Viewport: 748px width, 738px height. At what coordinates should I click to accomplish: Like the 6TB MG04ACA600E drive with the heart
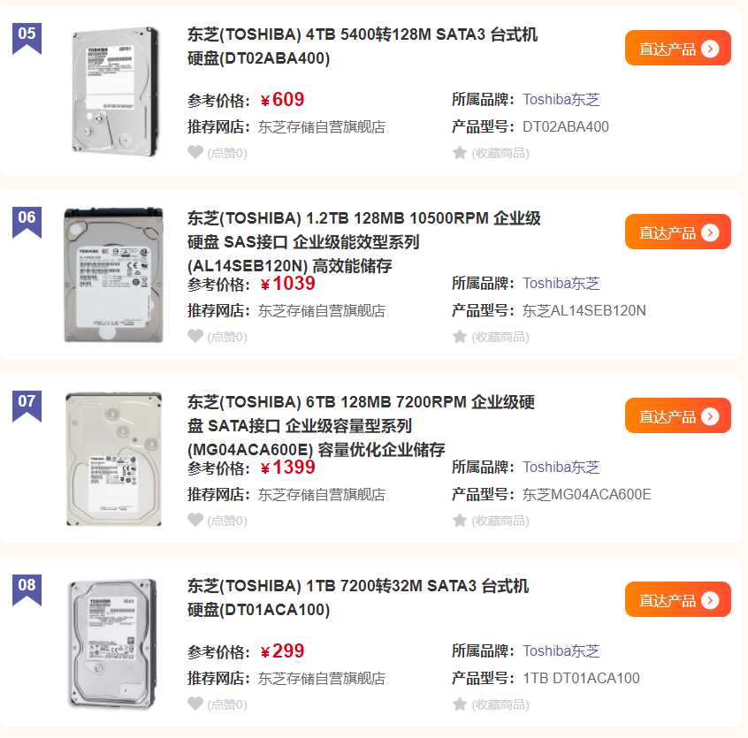[195, 520]
